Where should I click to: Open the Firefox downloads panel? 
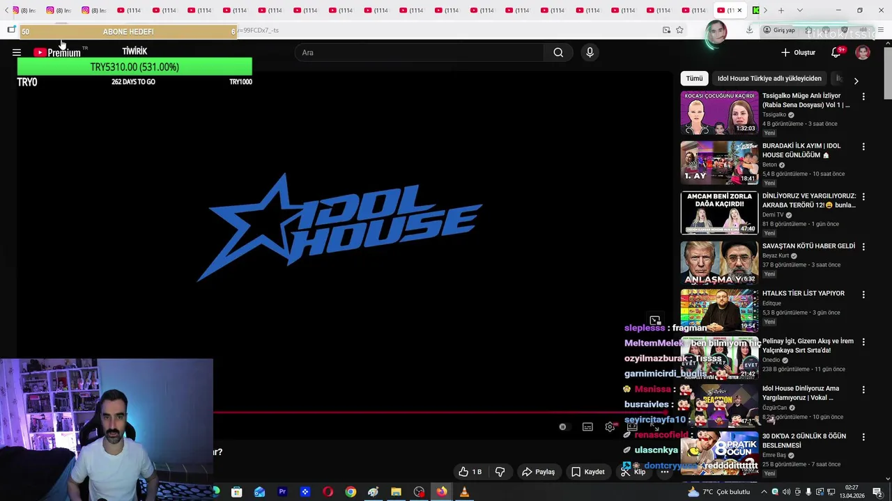pyautogui.click(x=749, y=30)
